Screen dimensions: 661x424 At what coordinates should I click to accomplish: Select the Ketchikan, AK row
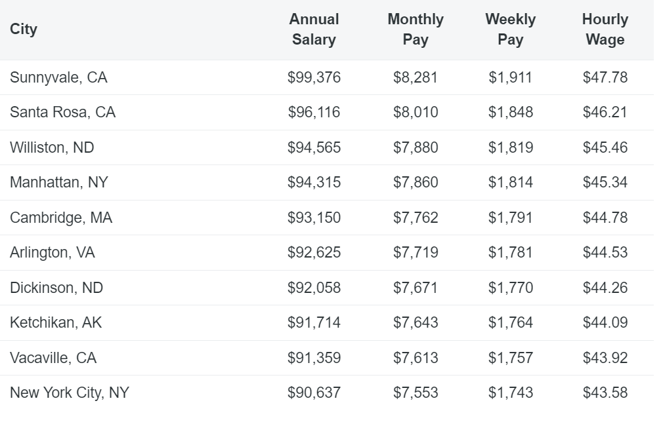pos(56,322)
